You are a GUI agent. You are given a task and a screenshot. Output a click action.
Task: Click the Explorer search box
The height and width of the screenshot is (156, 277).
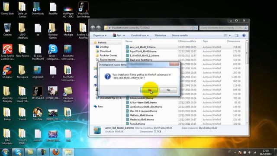tap(223, 28)
